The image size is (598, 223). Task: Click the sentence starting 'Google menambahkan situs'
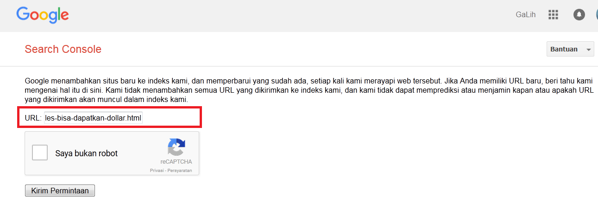click(x=185, y=80)
